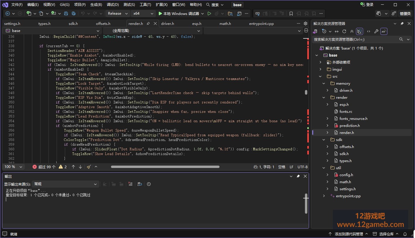
Task: Open the Release configuration dropdown
Action: click(117, 13)
